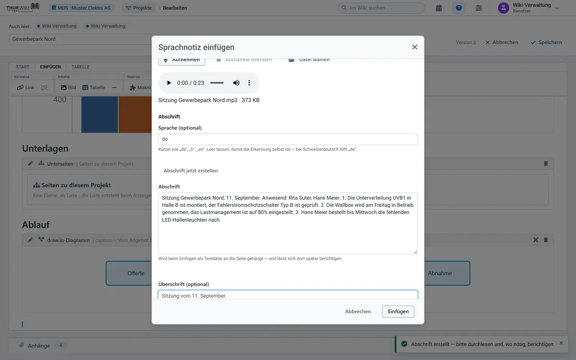This screenshot has height=360, width=576.
Task: Open the calendar icon in the top bar
Action: click(x=439, y=8)
